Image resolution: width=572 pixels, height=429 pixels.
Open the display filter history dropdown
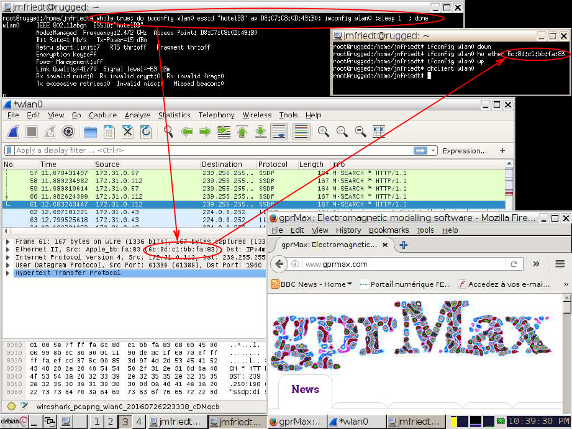433,150
